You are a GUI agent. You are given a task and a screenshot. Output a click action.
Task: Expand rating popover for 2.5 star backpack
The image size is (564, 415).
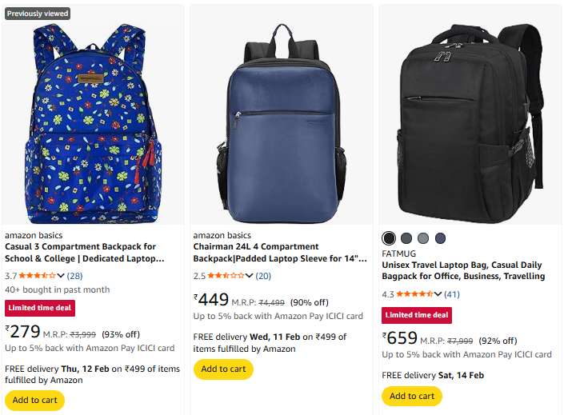pos(250,276)
